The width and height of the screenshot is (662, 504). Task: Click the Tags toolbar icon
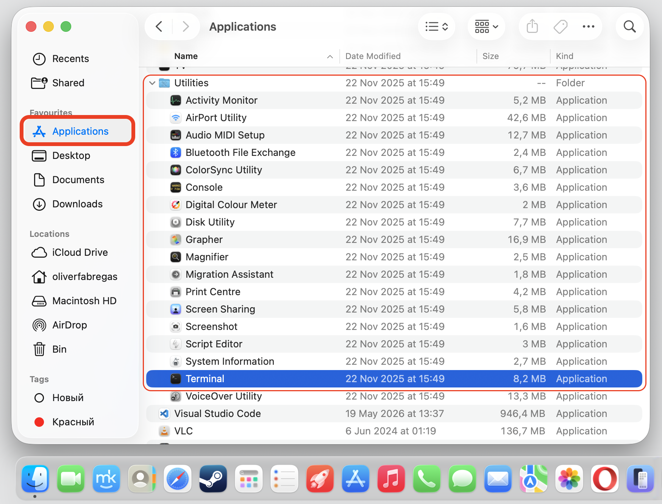(x=561, y=26)
